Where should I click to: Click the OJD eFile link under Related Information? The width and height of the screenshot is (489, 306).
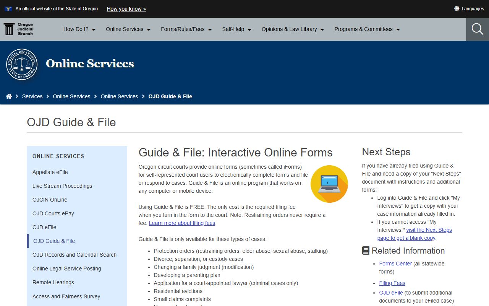point(391,293)
